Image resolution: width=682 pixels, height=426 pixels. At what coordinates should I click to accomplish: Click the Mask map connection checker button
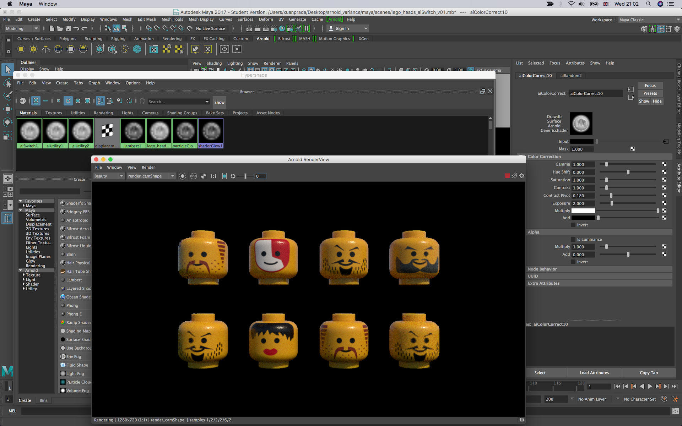(633, 149)
